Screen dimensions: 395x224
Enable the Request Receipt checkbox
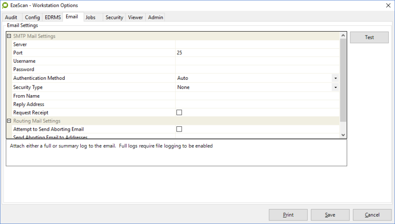179,113
